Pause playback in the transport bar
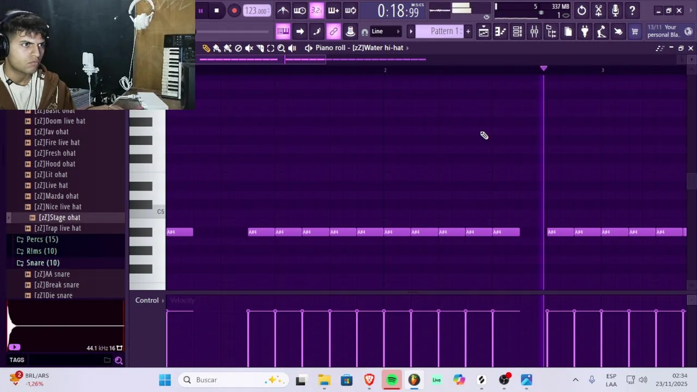Screen dimensions: 697x392 tap(200, 10)
